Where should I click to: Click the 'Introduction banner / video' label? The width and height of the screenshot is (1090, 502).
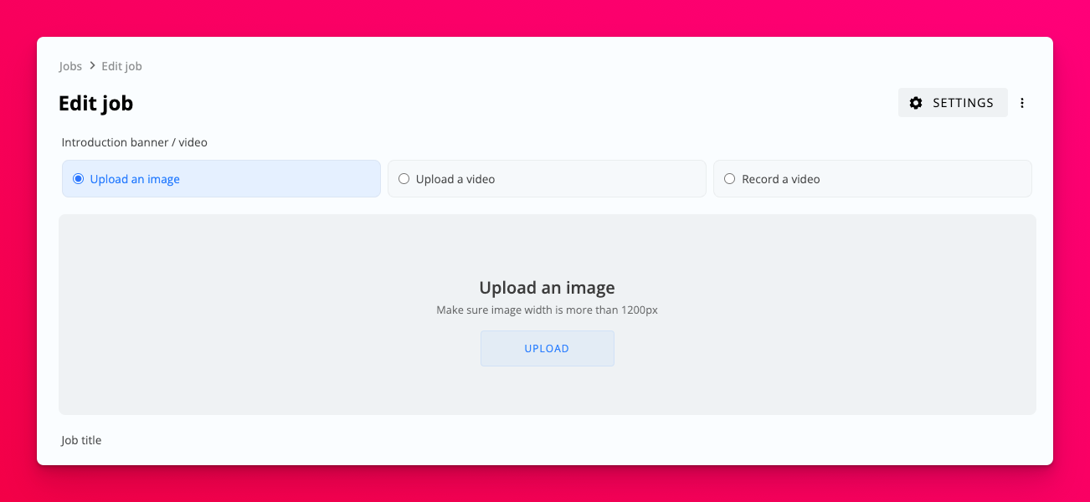pyautogui.click(x=134, y=142)
